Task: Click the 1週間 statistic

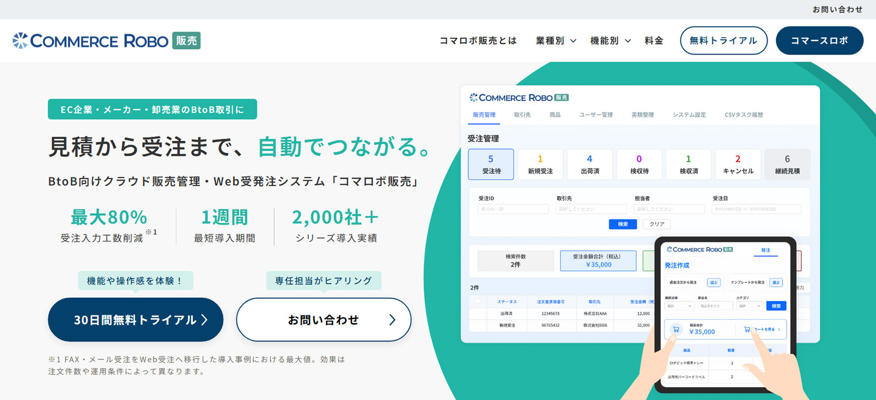Action: [224, 226]
